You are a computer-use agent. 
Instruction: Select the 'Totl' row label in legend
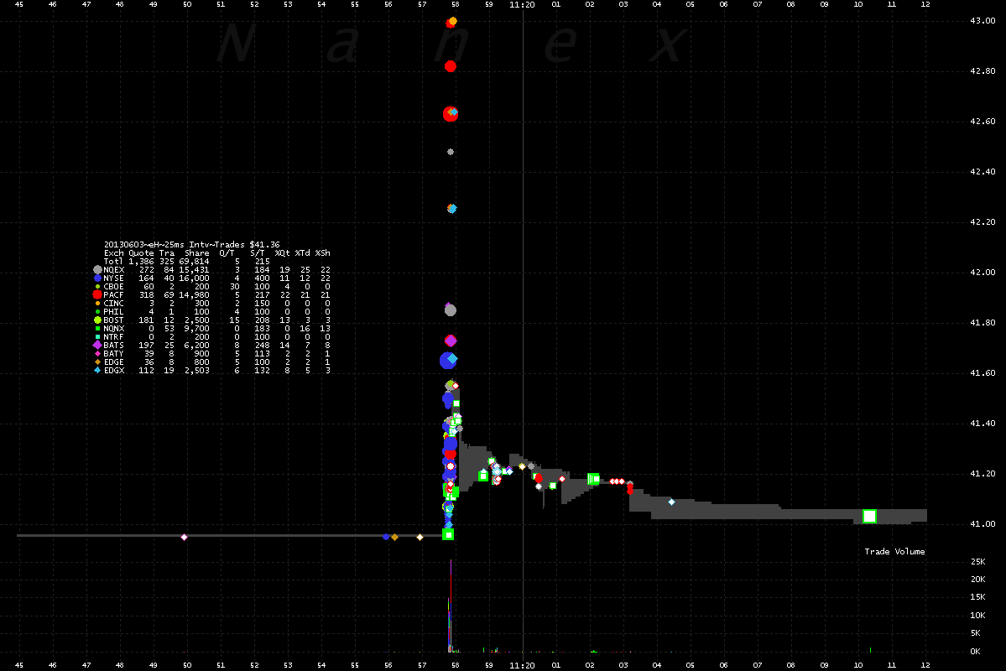(x=113, y=261)
